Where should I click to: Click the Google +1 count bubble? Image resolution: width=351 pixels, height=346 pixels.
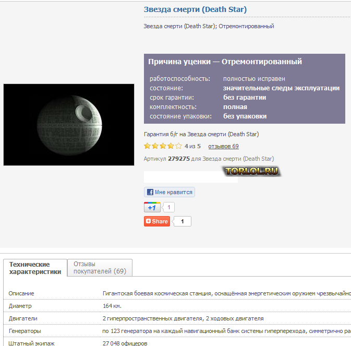(x=169, y=207)
